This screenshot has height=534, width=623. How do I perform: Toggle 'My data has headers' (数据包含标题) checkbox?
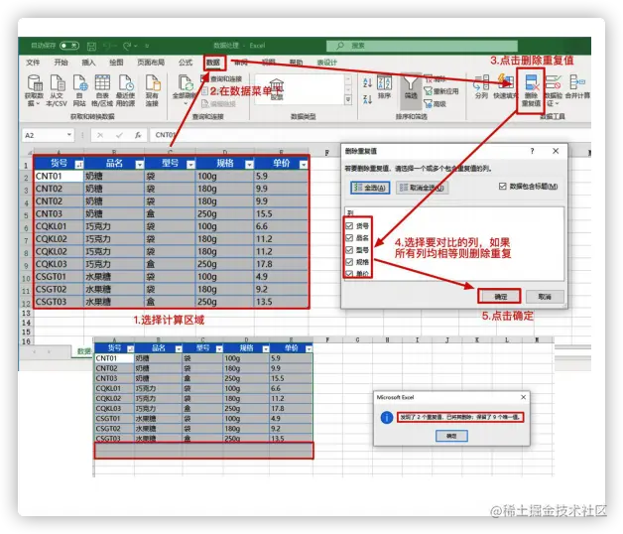pos(503,186)
